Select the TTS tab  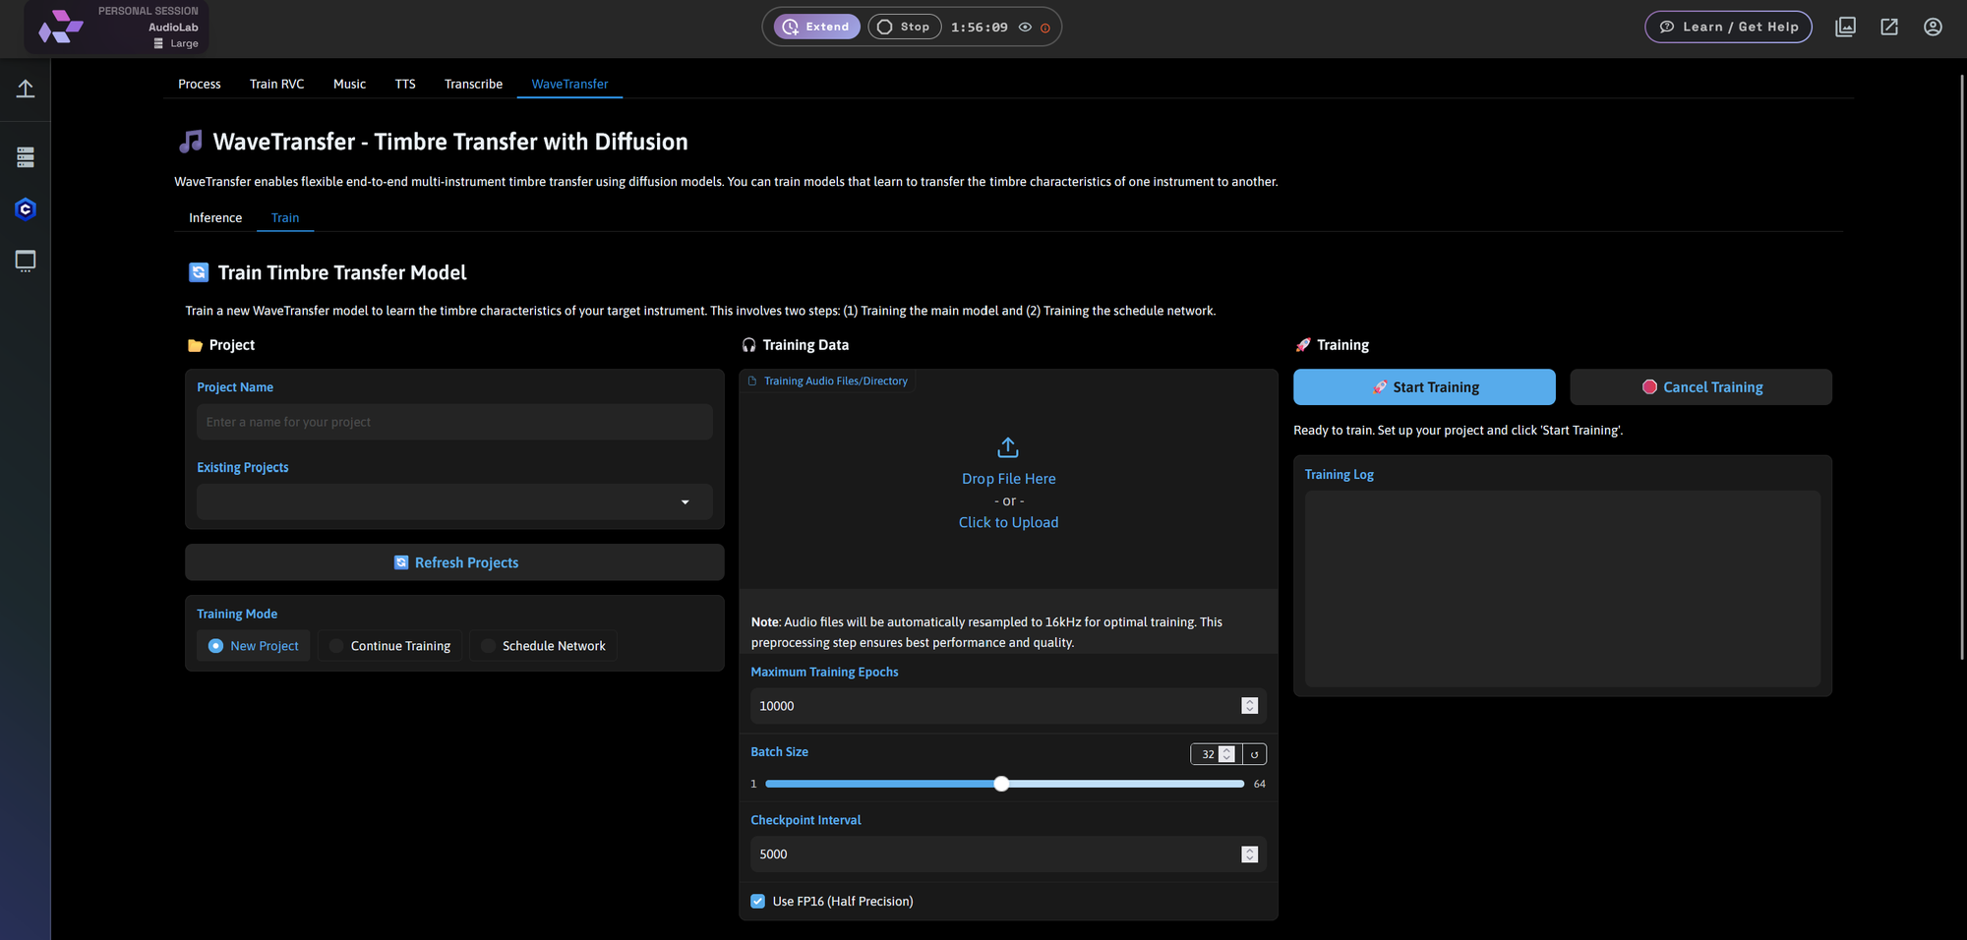405,84
